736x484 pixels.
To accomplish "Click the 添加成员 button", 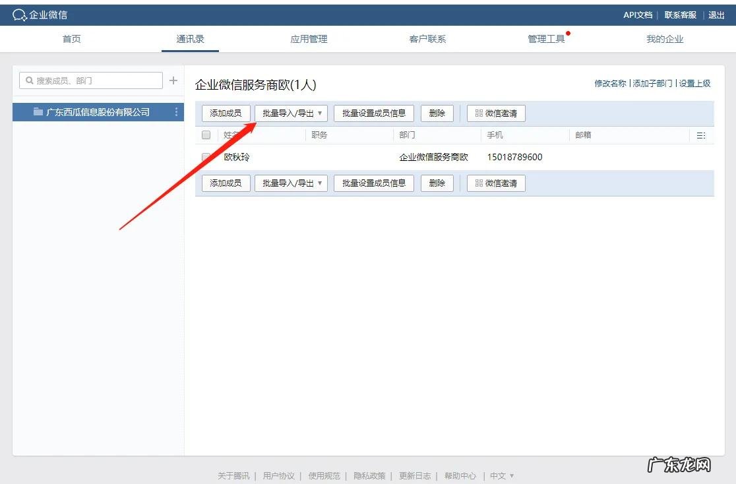I will (226, 113).
